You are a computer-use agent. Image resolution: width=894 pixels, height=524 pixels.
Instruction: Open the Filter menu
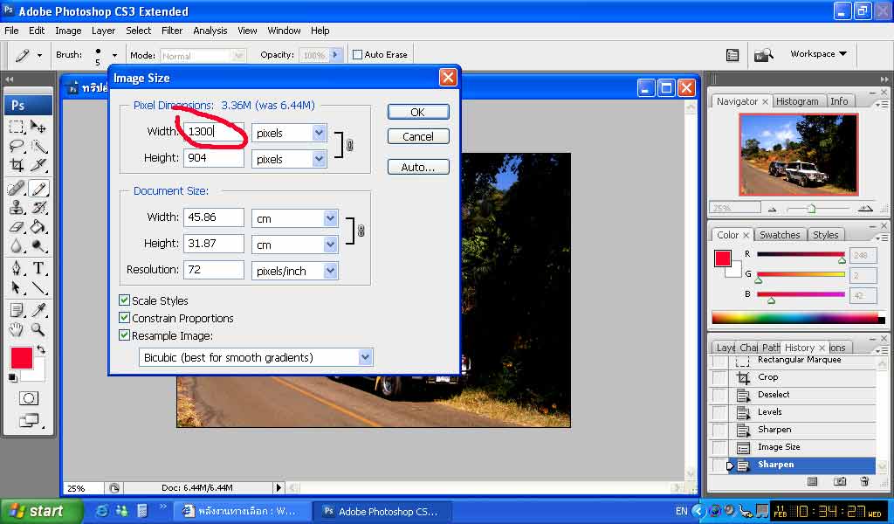(x=172, y=31)
